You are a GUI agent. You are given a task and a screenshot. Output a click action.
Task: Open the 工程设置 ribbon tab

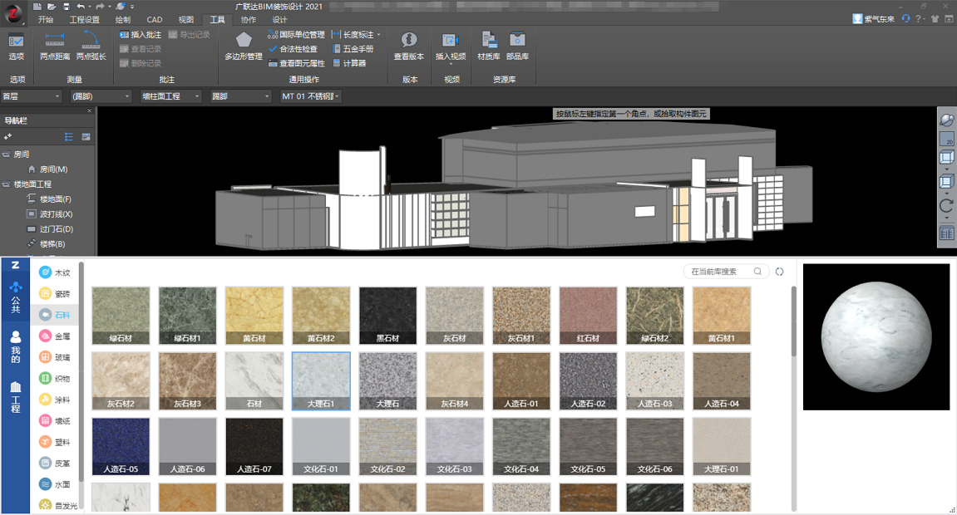84,20
